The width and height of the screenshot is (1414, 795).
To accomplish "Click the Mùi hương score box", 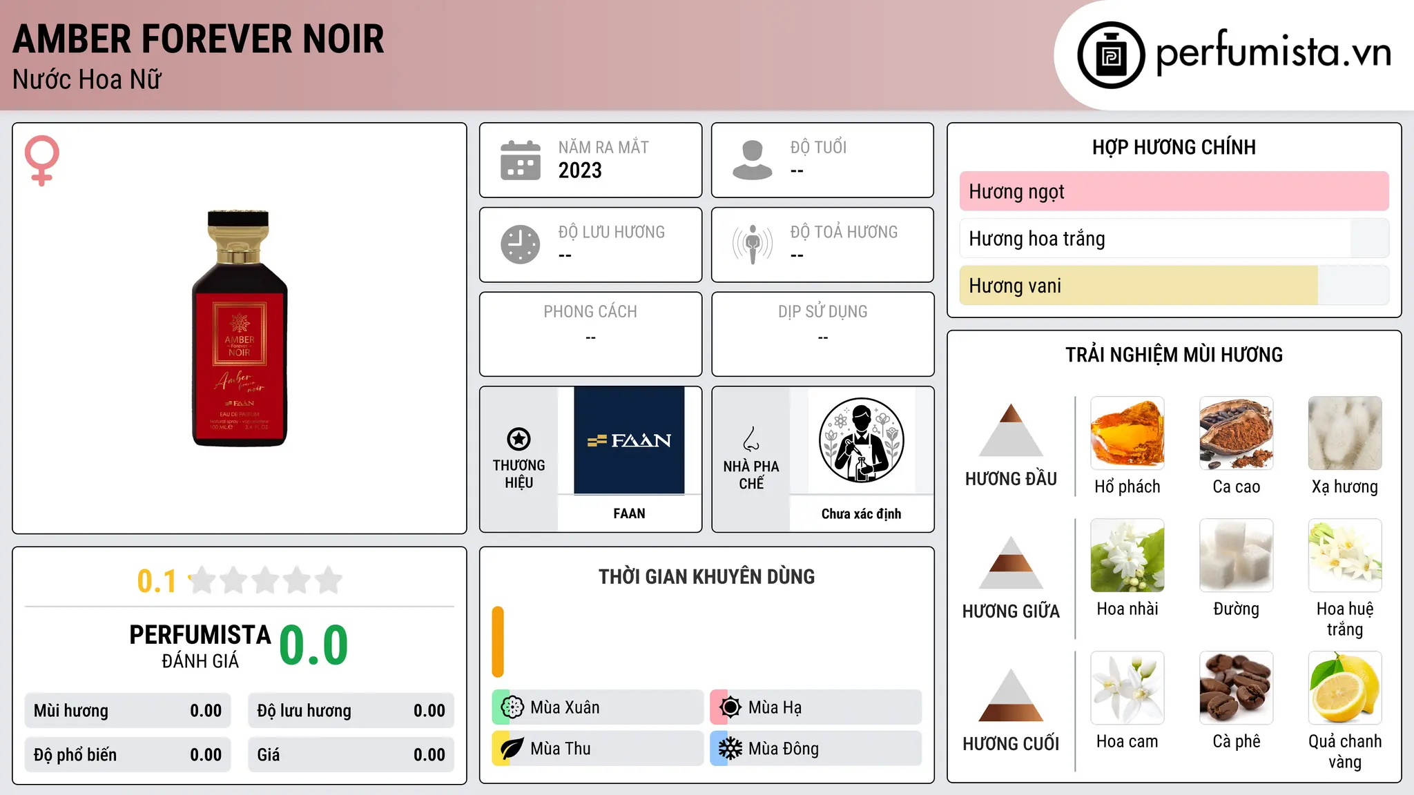I will click(x=128, y=711).
